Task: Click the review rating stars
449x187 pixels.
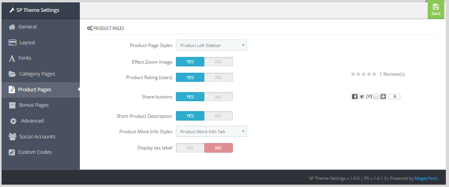Action: point(364,74)
